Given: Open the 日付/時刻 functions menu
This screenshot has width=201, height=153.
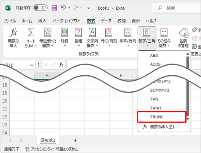Looking at the screenshot, I should tap(109, 38).
